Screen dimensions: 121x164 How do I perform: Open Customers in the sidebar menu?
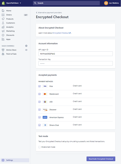tap(11, 23)
